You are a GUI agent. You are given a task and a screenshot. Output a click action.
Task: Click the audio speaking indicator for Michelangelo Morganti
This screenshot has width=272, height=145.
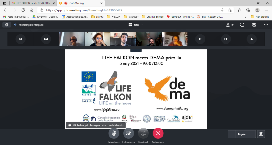click(16, 25)
